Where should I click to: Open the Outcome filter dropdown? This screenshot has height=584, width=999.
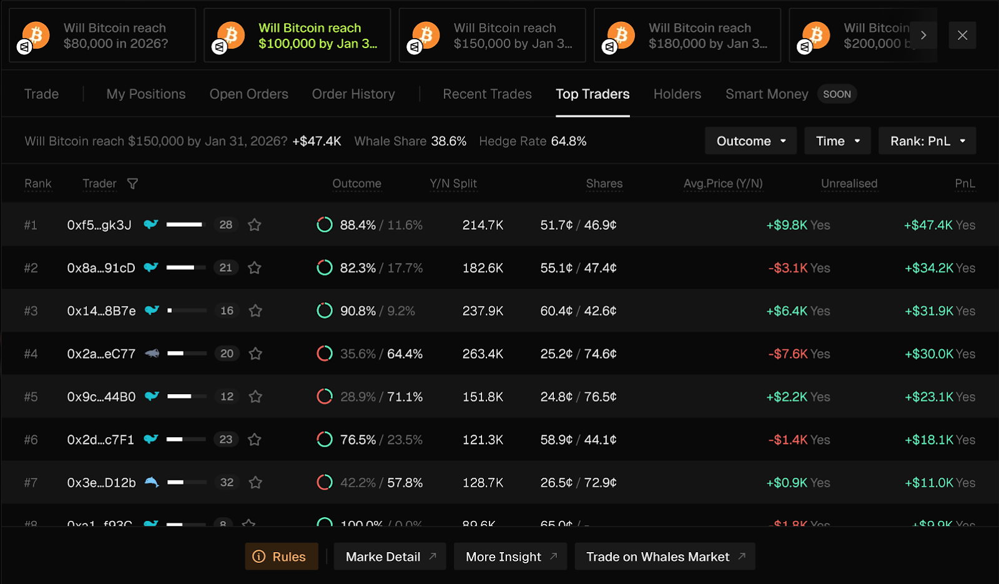[x=750, y=141]
